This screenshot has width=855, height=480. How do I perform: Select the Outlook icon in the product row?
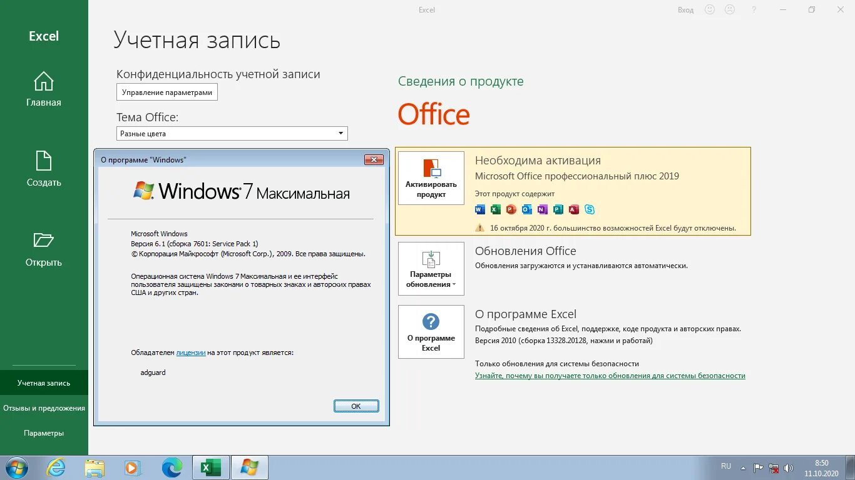coord(526,209)
